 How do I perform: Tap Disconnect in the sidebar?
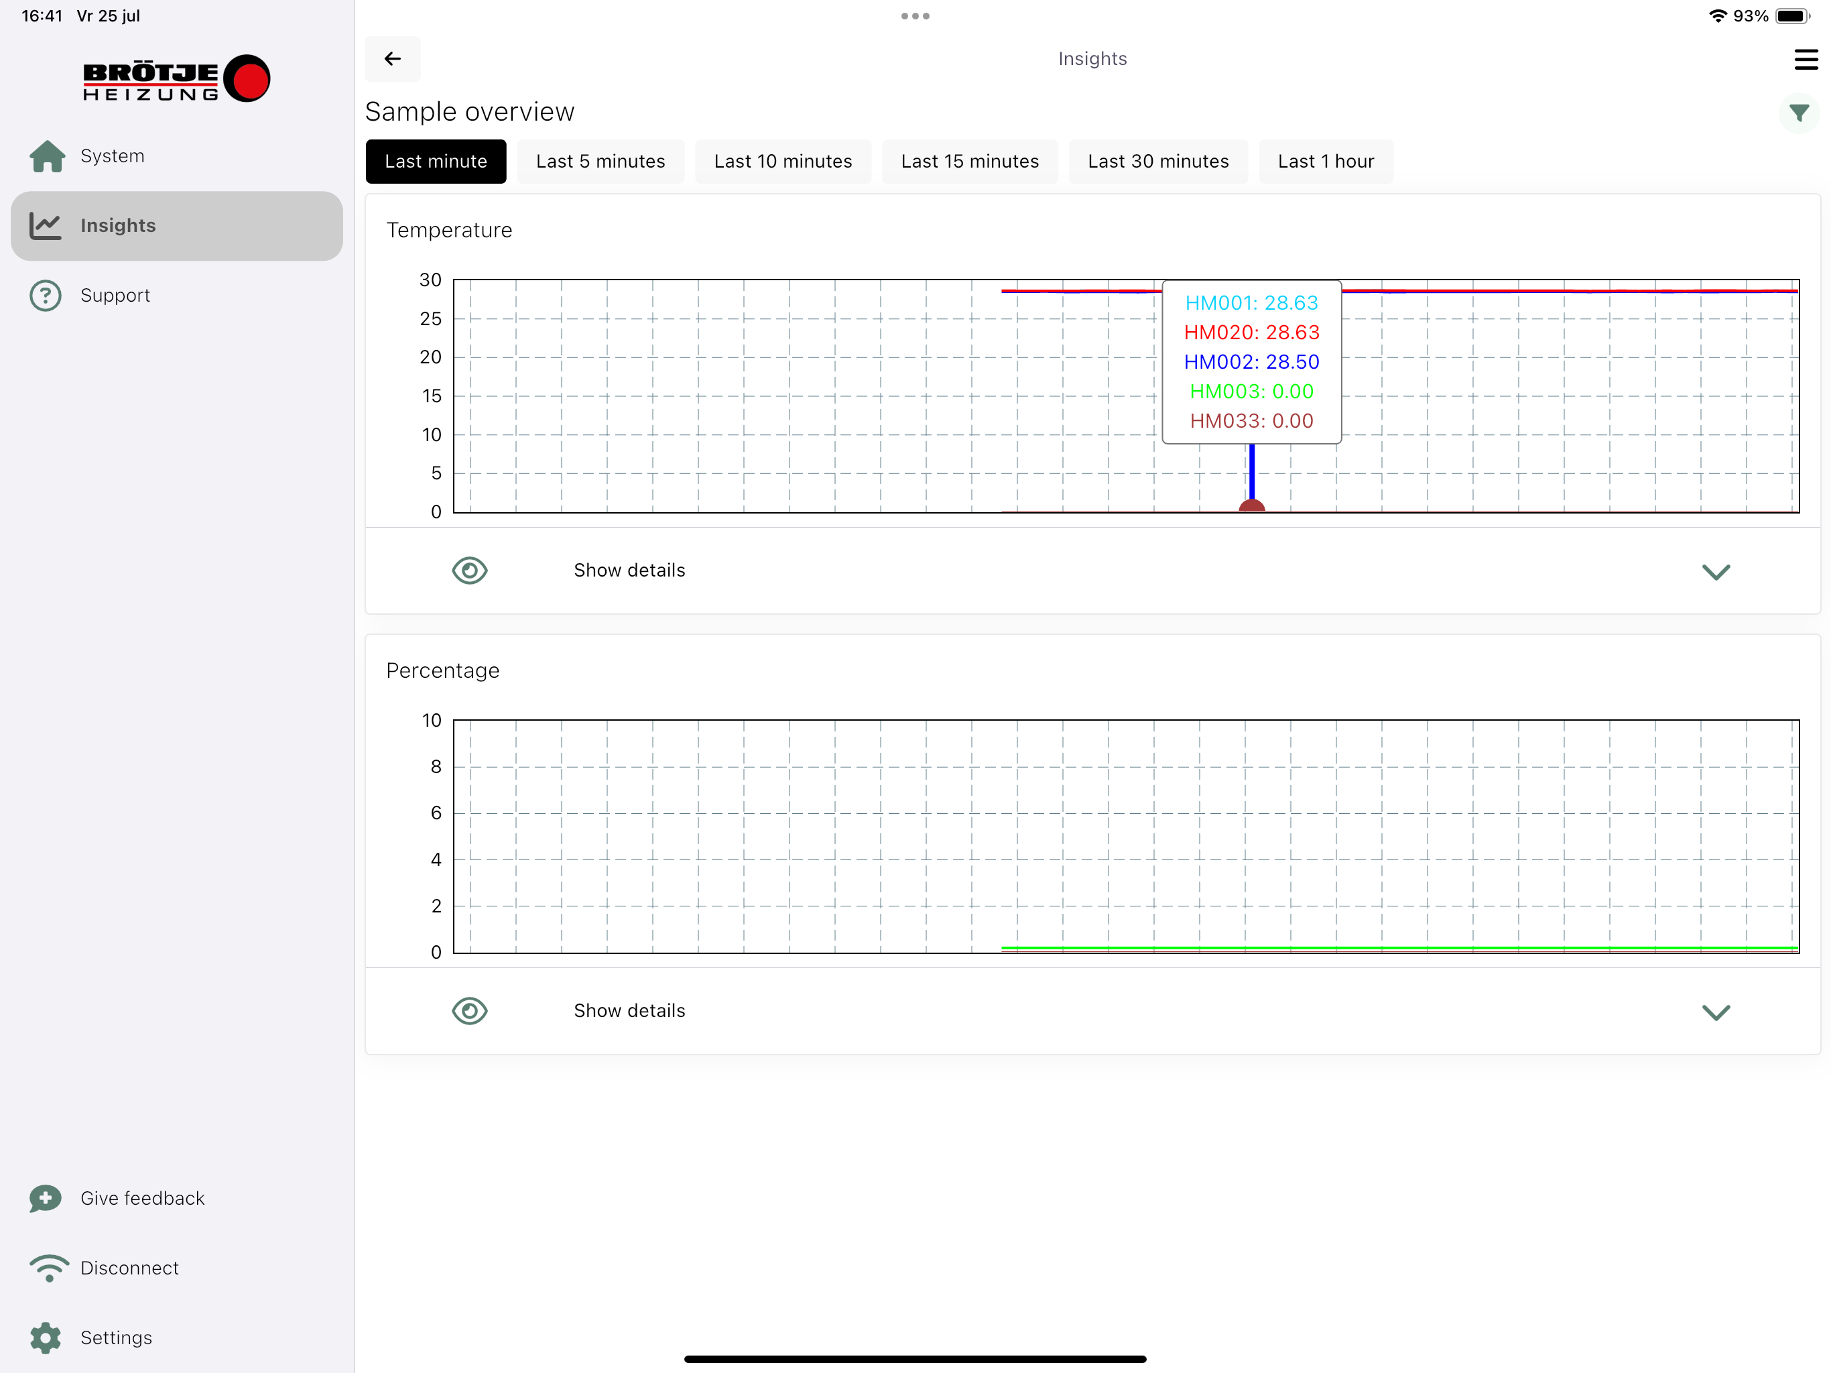point(176,1268)
